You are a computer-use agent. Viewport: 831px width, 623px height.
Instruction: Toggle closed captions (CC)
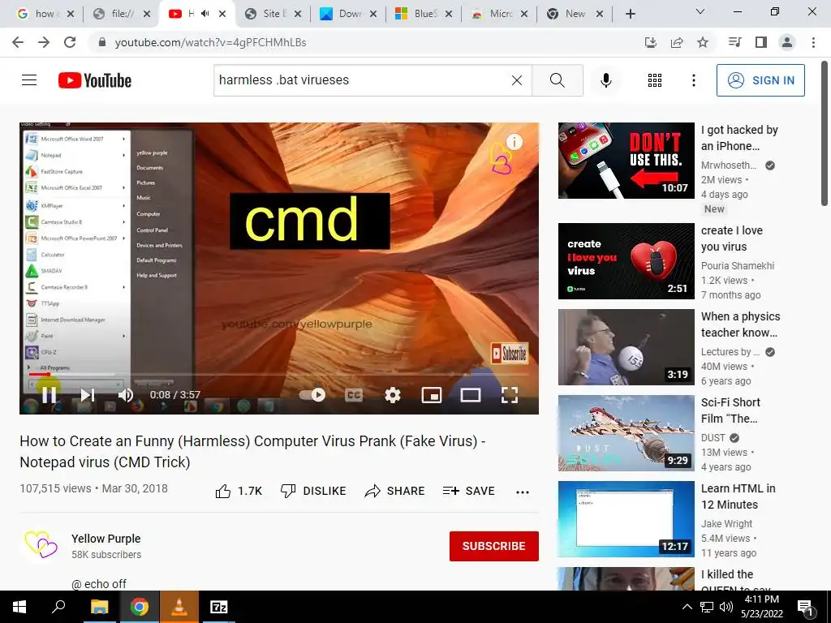click(354, 395)
